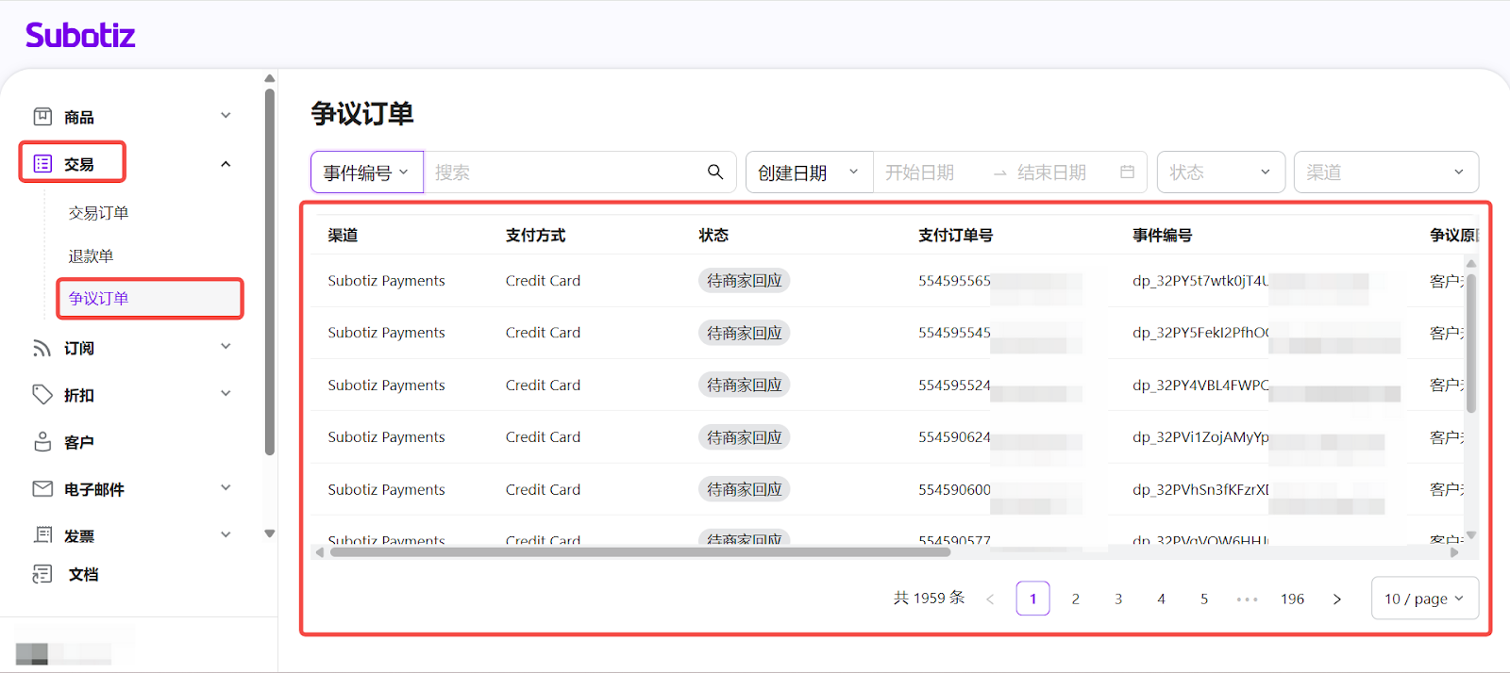Change the 10 / page size selector
Image resolution: width=1510 pixels, height=673 pixels.
[1423, 599]
